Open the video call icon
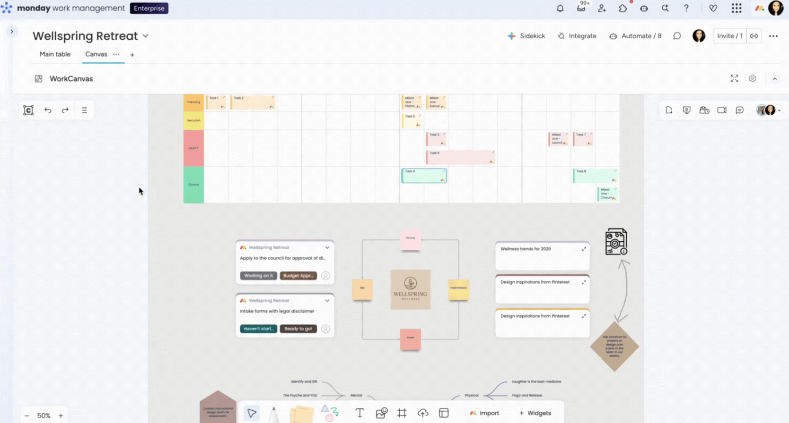This screenshot has height=423, width=789. pyautogui.click(x=722, y=110)
